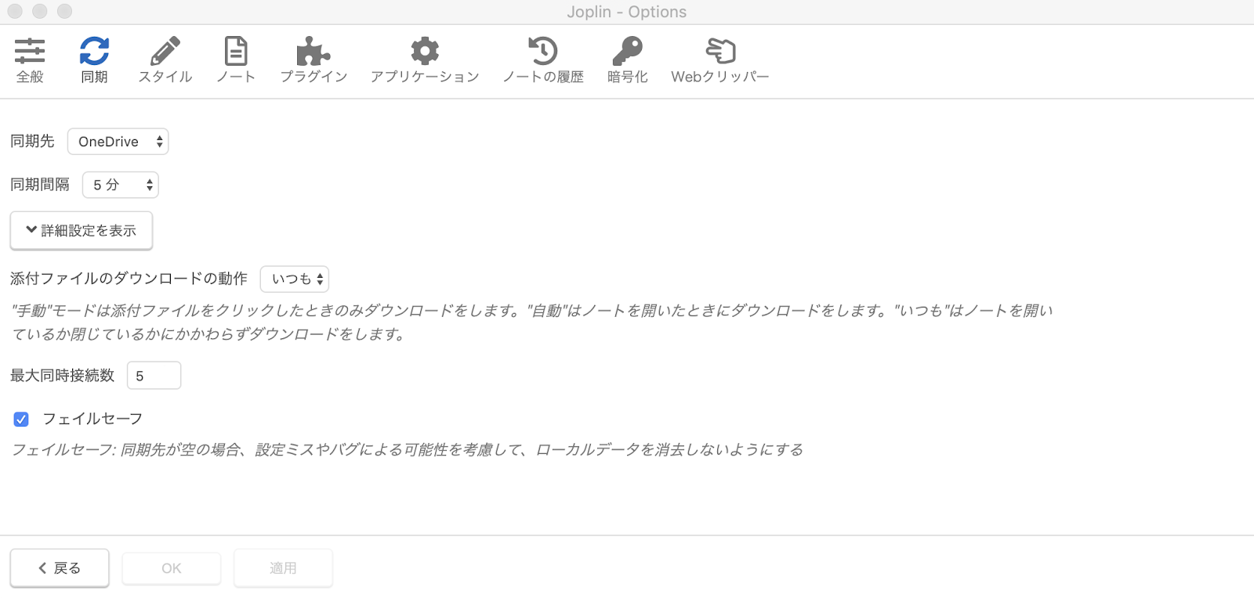Open the ノート document icon section
The image size is (1254, 598).
236,60
